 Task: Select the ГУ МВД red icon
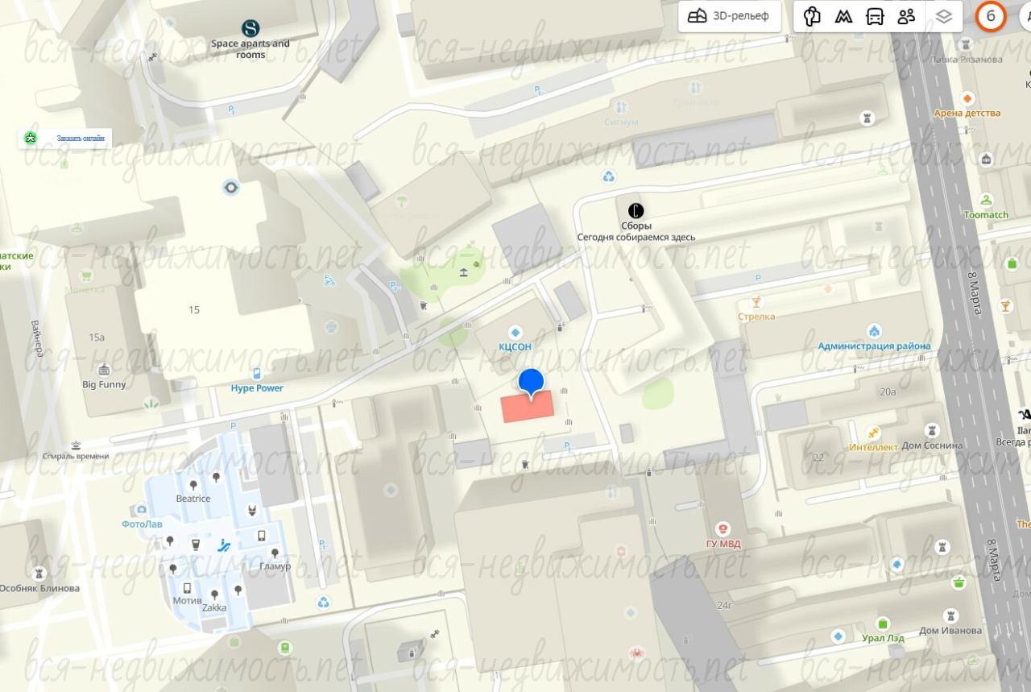(723, 528)
